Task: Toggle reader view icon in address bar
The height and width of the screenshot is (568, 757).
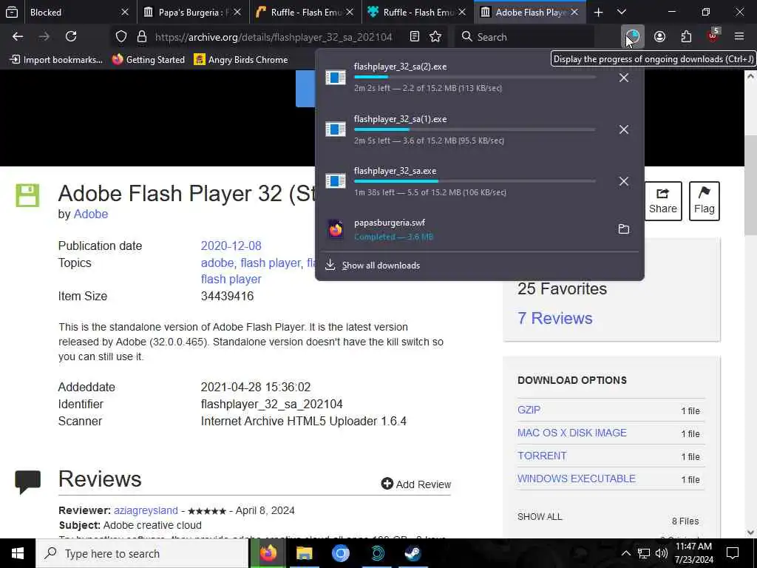Action: (415, 37)
